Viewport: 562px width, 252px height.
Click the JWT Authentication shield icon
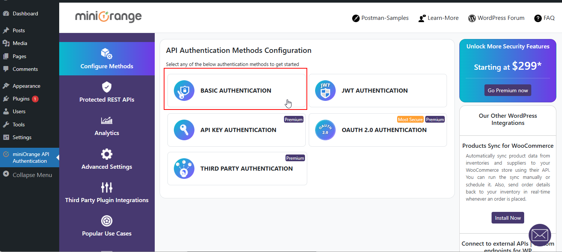pos(325,91)
